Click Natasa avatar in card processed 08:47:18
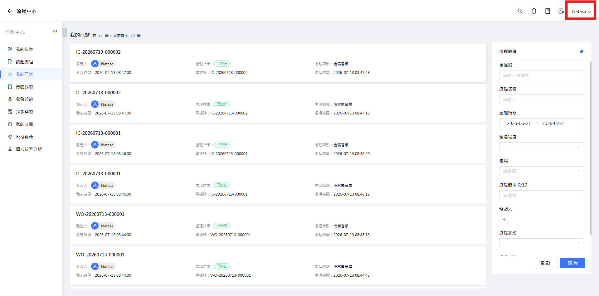The height and width of the screenshot is (296, 599). click(x=95, y=104)
